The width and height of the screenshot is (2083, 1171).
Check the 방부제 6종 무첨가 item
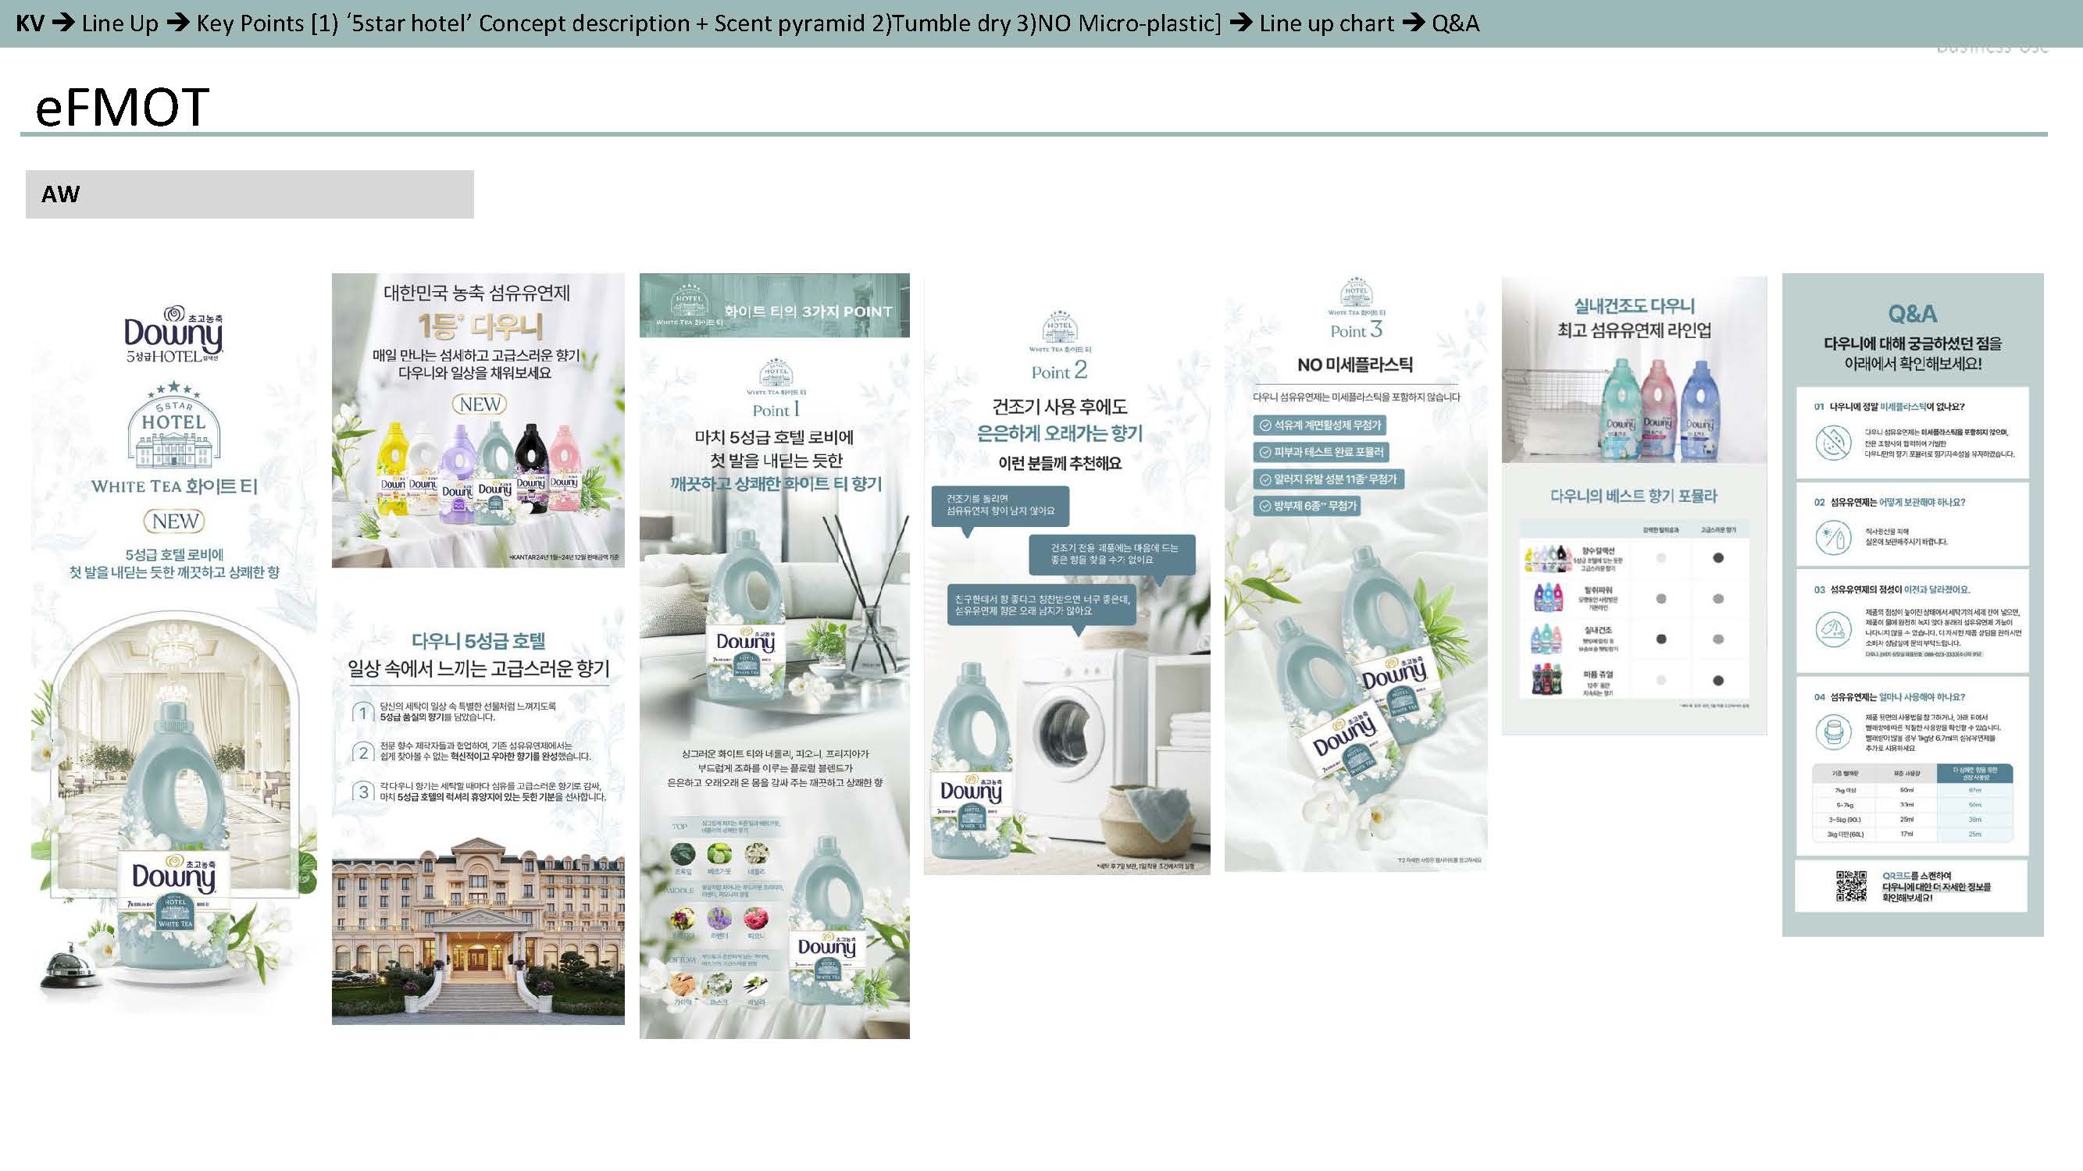(x=1307, y=506)
